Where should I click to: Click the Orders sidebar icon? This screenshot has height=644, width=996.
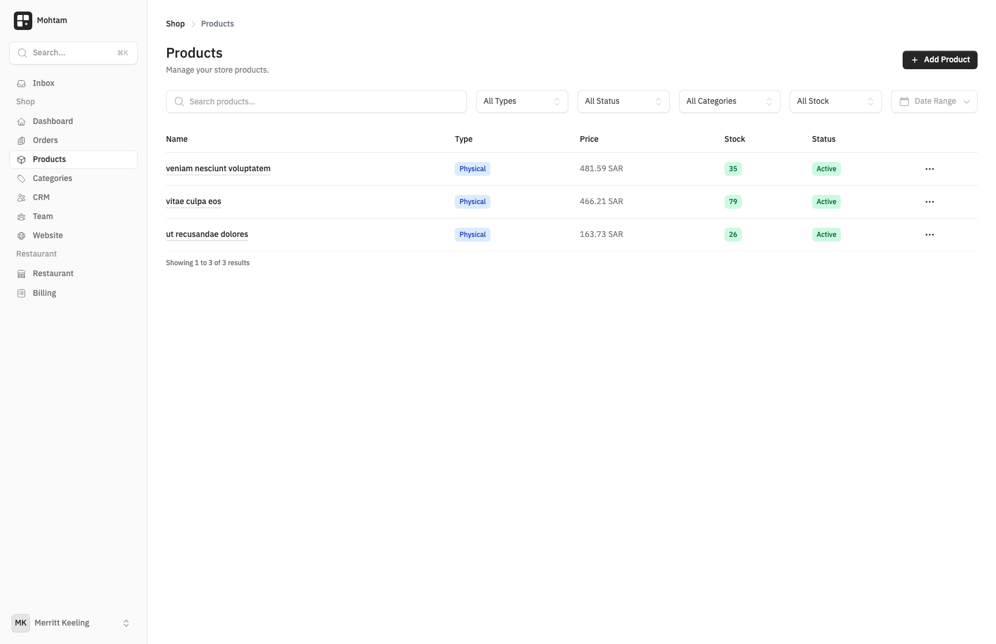(x=21, y=140)
